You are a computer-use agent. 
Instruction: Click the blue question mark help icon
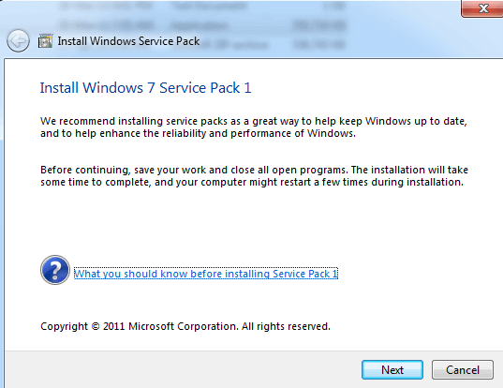coord(55,270)
